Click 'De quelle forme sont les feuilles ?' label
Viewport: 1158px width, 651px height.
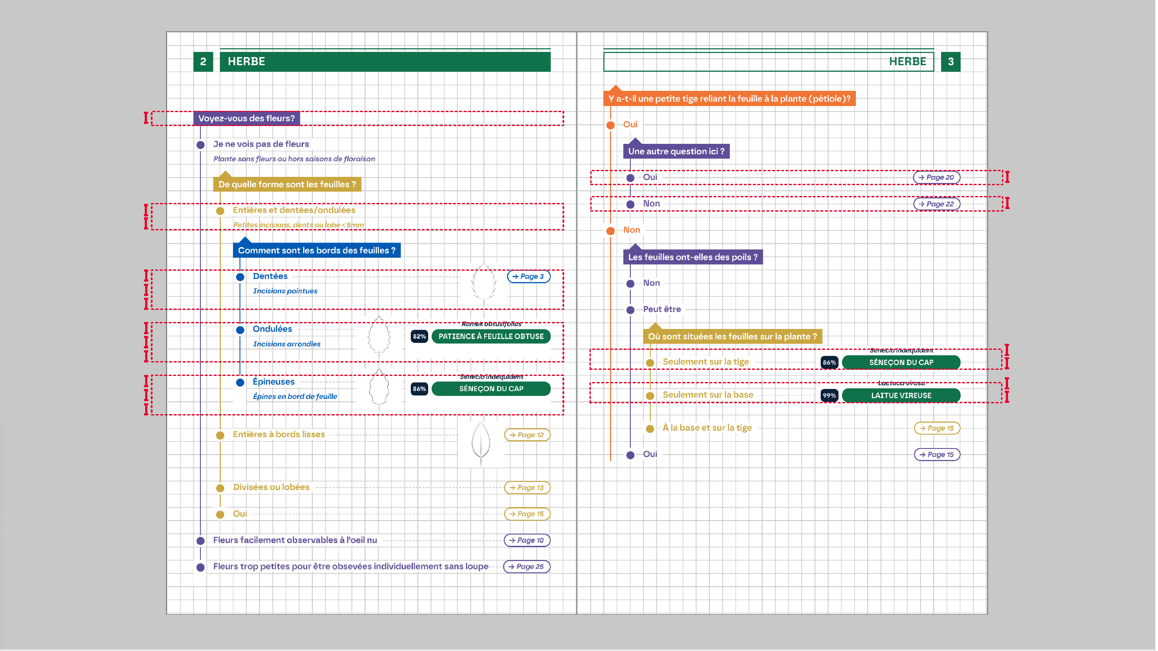click(288, 185)
